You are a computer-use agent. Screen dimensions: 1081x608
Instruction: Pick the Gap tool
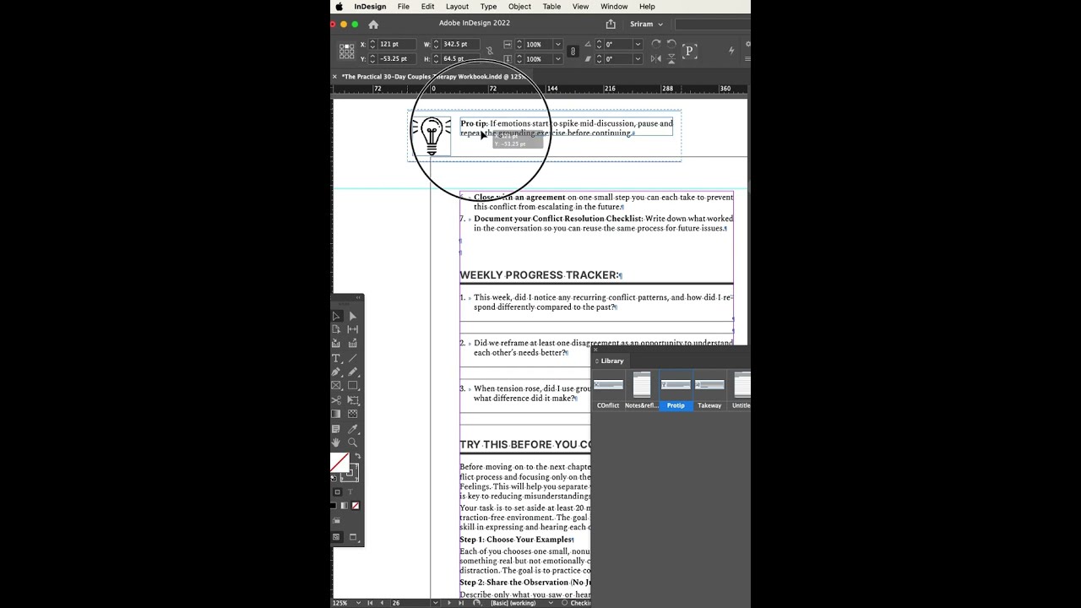pyautogui.click(x=352, y=329)
